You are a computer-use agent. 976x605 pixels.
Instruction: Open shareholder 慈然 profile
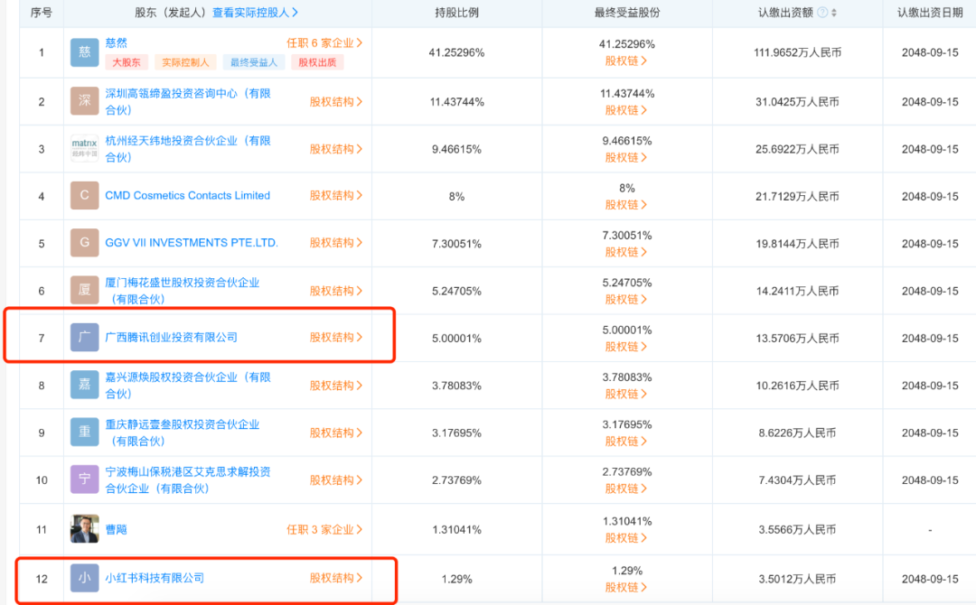point(116,43)
